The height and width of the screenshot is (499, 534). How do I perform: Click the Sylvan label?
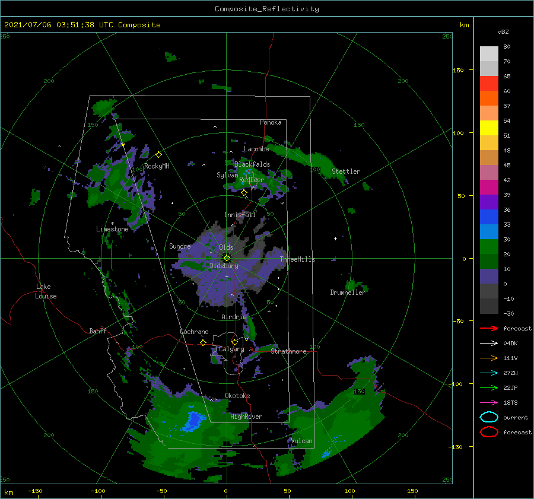227,175
